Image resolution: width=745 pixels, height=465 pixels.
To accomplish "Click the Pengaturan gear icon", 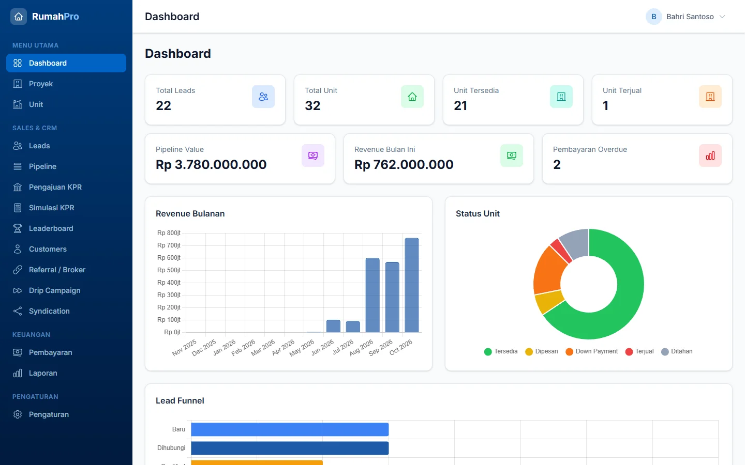I will click(18, 414).
